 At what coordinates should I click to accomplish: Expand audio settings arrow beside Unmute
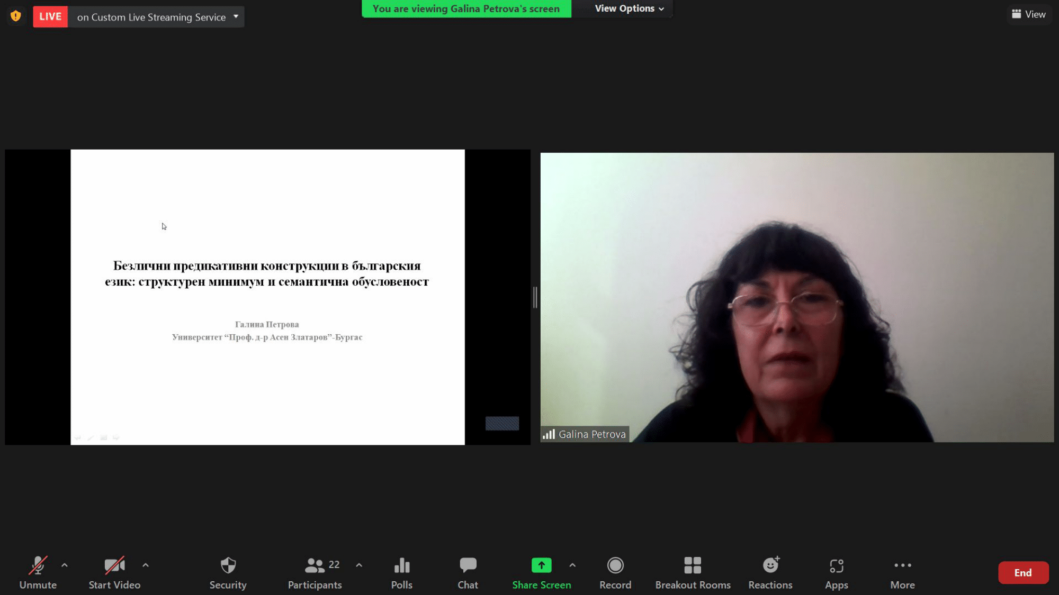tap(65, 565)
